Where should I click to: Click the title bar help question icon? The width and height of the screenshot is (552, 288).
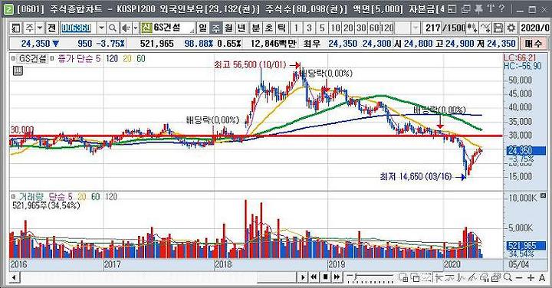coord(501,8)
